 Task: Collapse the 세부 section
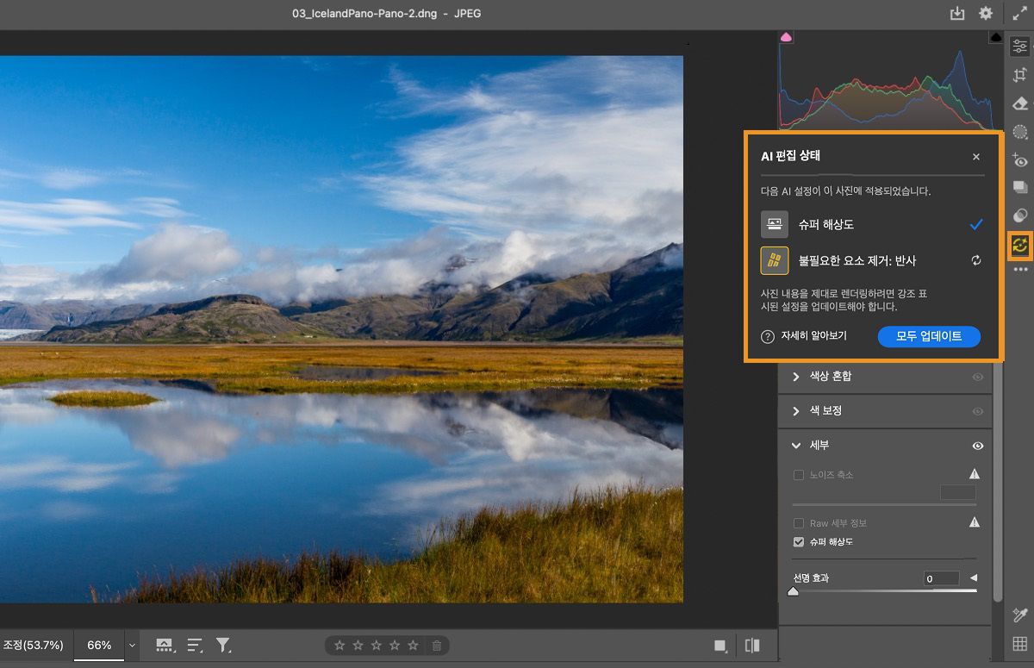(x=796, y=446)
